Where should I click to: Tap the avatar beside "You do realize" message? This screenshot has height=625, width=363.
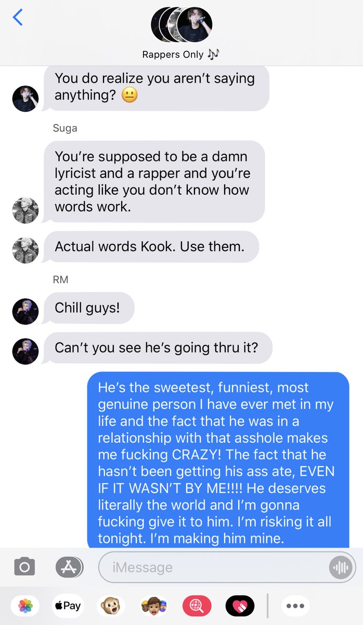pos(25,98)
